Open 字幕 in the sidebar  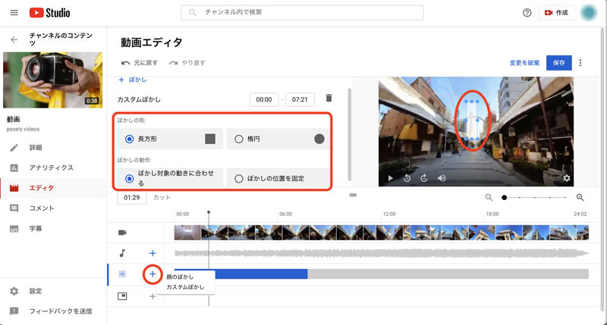[x=36, y=229]
